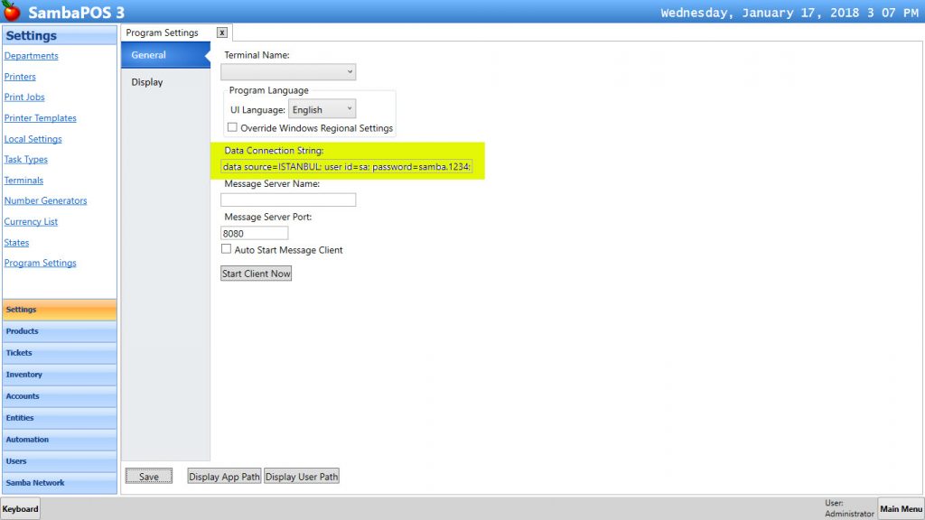The image size is (925, 520).
Task: Toggle Override Windows Regional Settings checkbox
Action: click(x=232, y=127)
